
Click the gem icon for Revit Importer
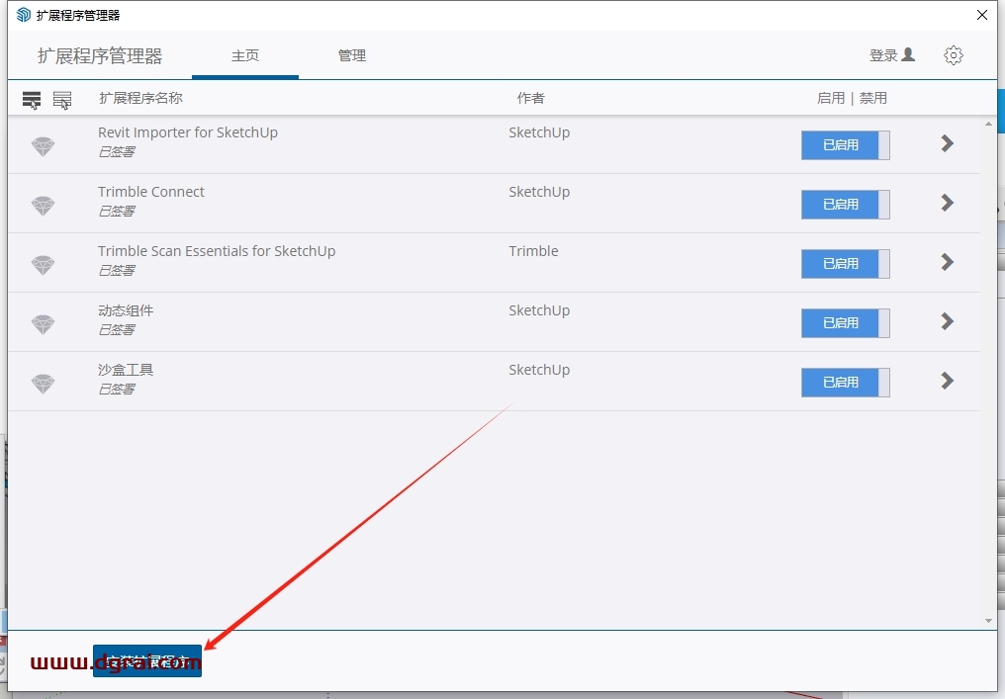point(43,146)
